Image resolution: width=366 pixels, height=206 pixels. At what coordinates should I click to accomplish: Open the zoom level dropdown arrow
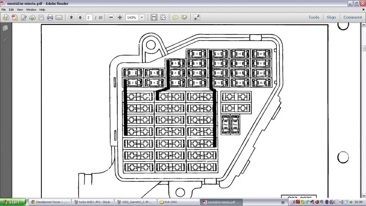tap(142, 18)
